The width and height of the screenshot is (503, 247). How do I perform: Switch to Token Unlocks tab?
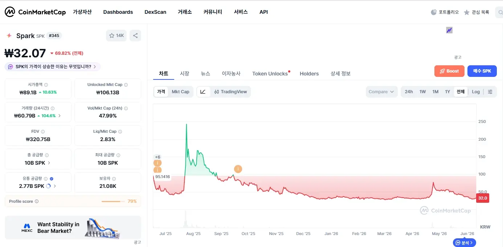point(270,74)
